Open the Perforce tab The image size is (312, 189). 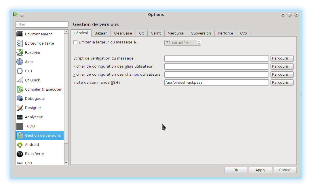[225, 33]
